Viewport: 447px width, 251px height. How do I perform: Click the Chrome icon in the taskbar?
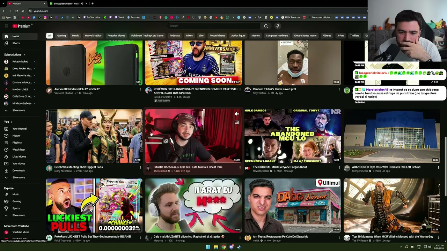tap(223, 247)
